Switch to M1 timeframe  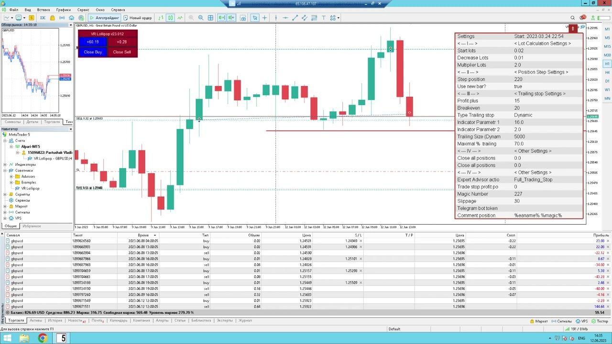(x=607, y=29)
